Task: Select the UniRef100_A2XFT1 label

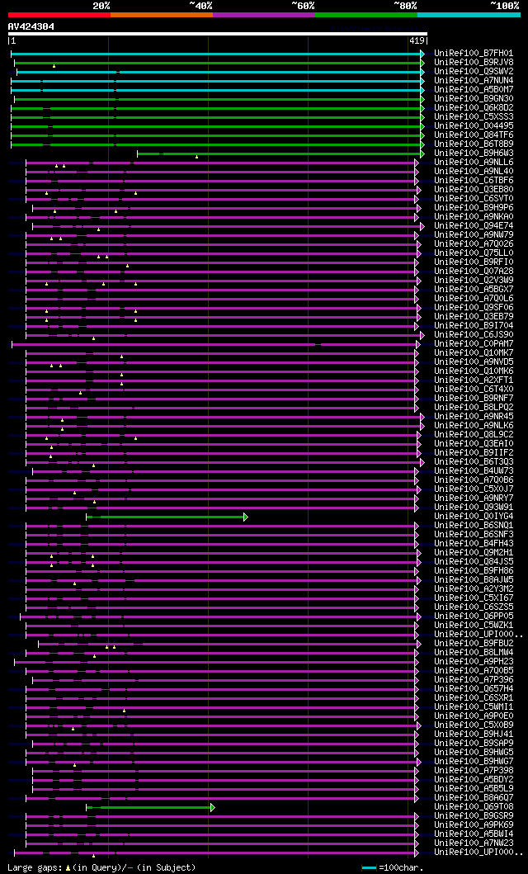Action: tap(474, 380)
